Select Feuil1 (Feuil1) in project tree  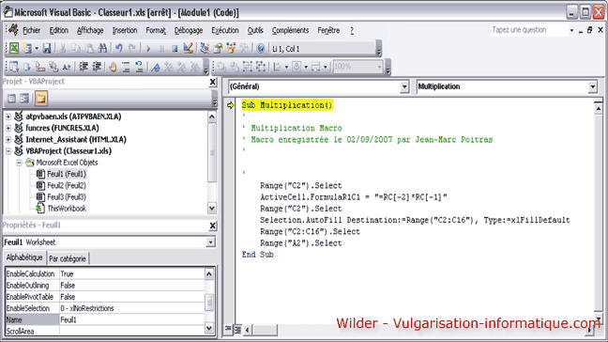point(67,174)
